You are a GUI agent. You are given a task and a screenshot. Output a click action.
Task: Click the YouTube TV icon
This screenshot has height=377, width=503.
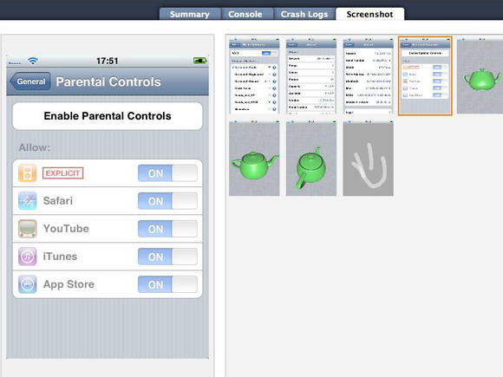[x=27, y=229]
